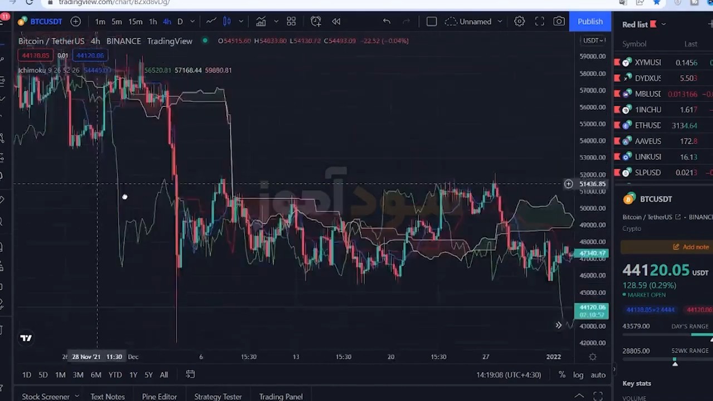Add a symbol to compare with plus icon
This screenshot has width=713, height=401.
coord(75,22)
